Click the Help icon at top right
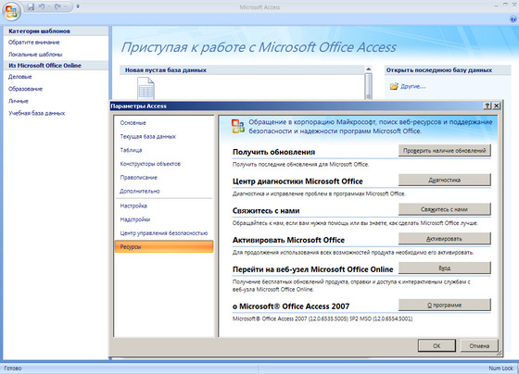The height and width of the screenshot is (374, 519). 513,19
